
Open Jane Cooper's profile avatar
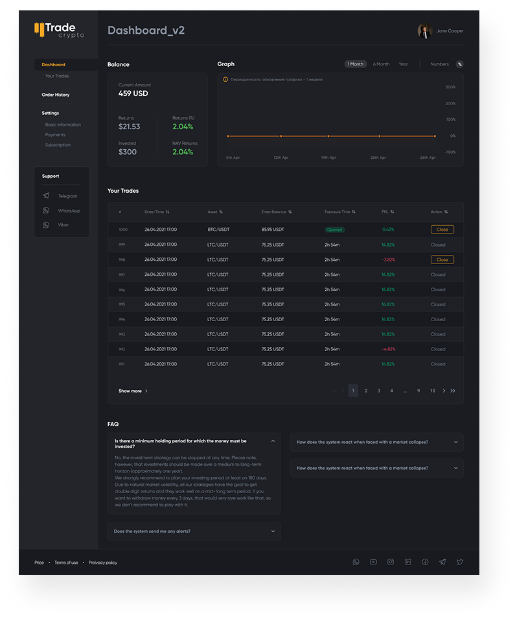click(x=425, y=31)
